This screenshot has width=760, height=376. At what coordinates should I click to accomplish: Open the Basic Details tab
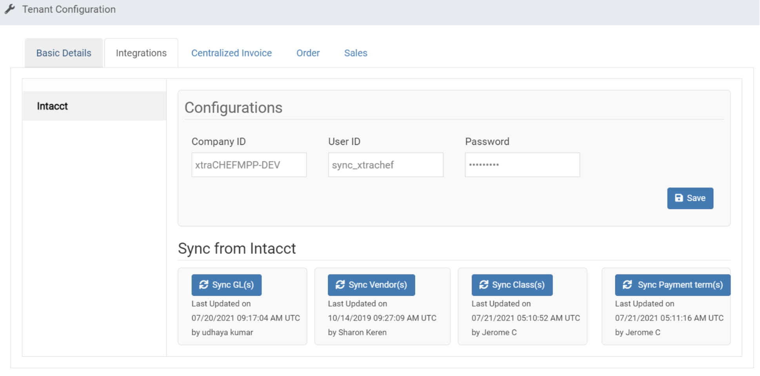coord(64,53)
